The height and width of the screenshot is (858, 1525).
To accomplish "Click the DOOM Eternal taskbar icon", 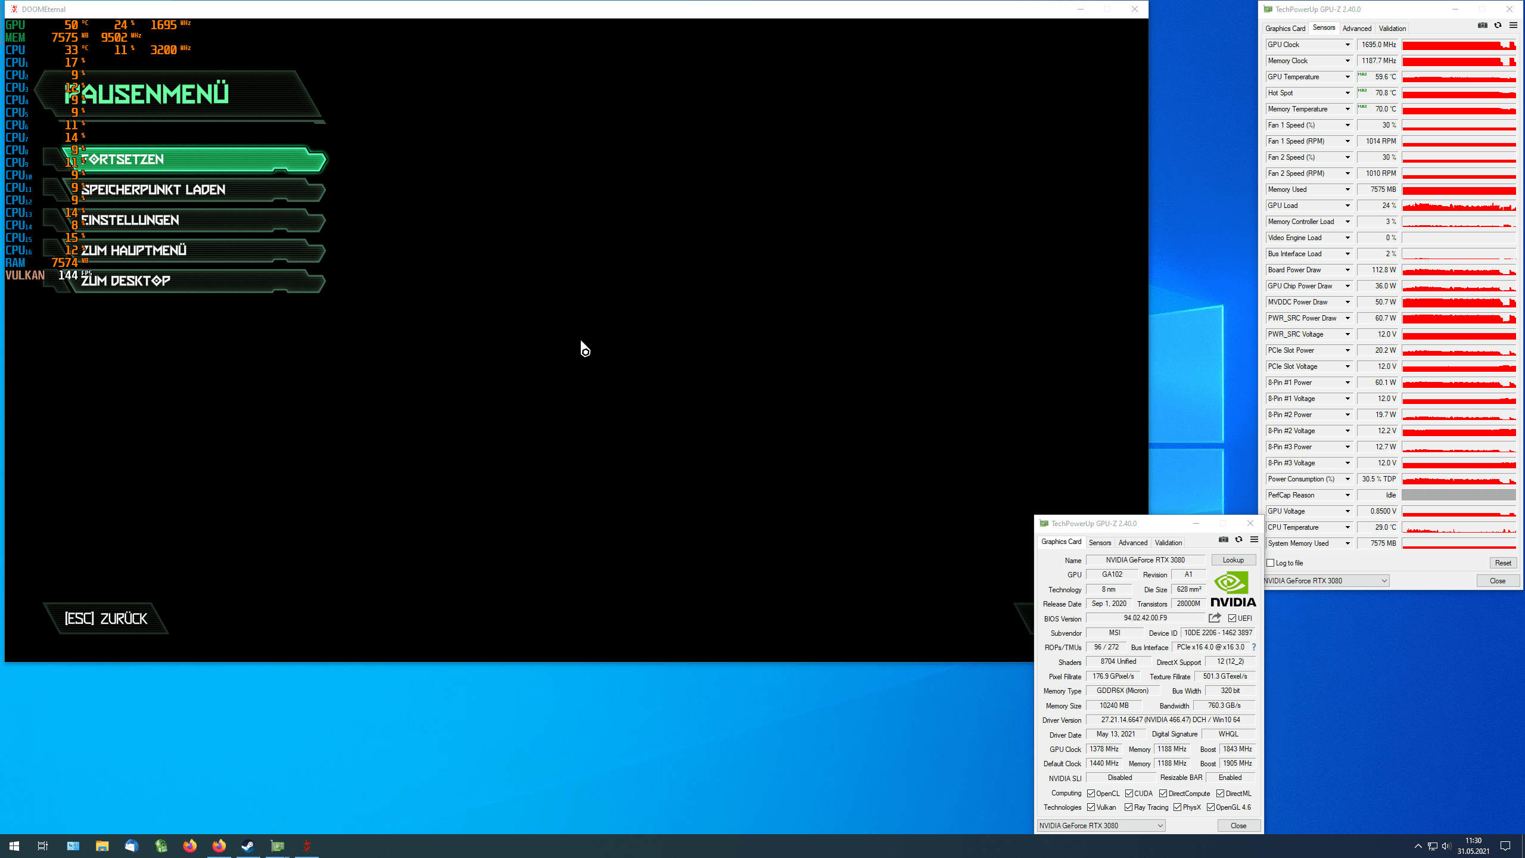I will point(307,846).
